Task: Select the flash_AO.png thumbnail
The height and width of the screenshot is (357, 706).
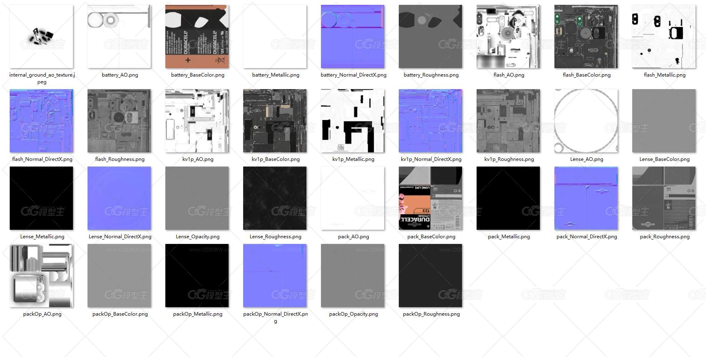Action: (508, 36)
